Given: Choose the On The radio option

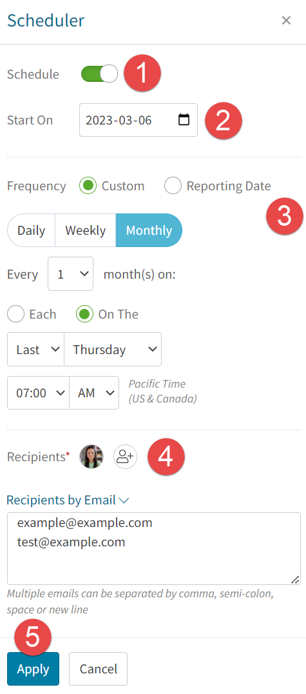Looking at the screenshot, I should coord(84,314).
